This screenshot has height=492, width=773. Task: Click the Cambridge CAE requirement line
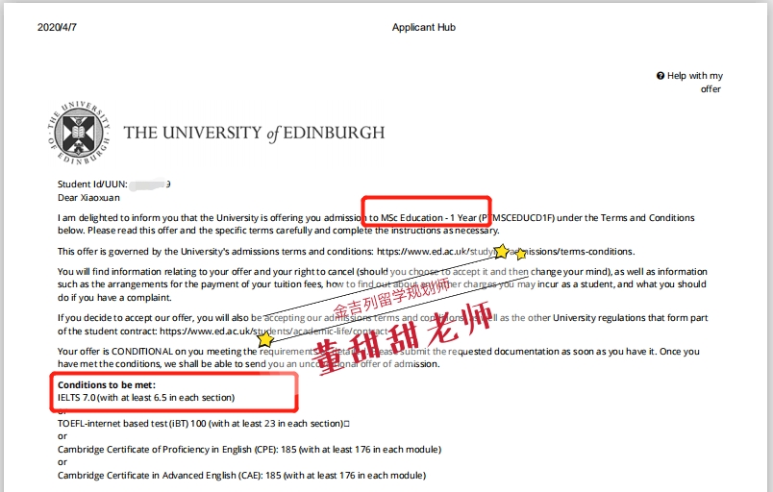(x=241, y=476)
